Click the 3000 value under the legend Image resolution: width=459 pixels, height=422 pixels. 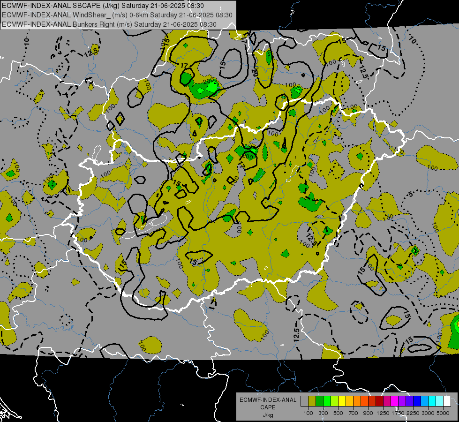coord(428,413)
